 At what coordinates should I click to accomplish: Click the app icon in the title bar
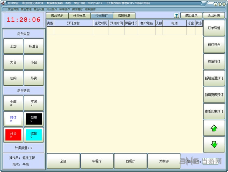(3, 3)
